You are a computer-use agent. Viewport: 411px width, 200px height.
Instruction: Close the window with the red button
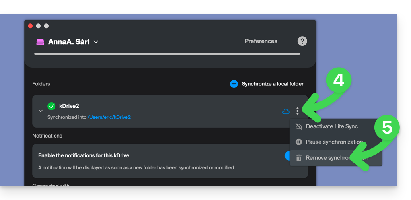point(30,26)
